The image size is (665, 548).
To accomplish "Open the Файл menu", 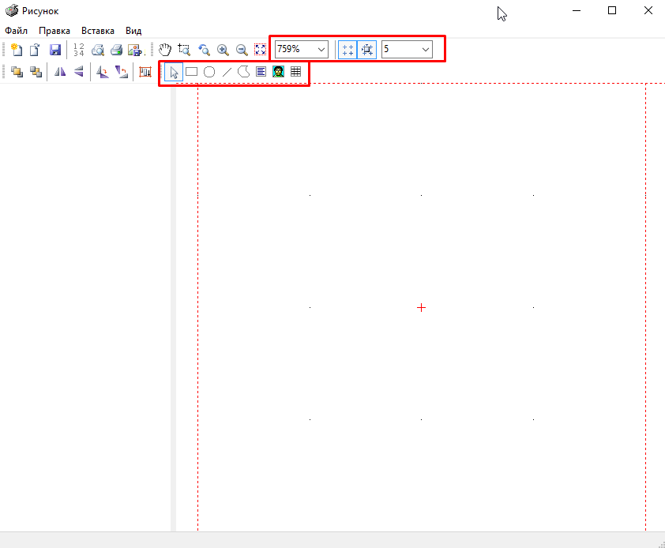I will pyautogui.click(x=16, y=31).
